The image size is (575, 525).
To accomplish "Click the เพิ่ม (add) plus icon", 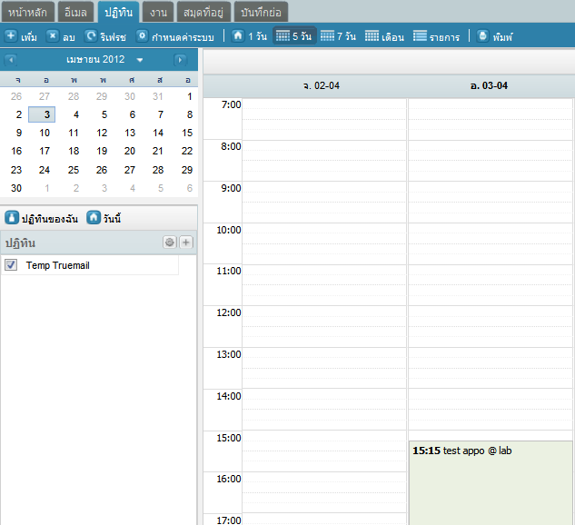I will [x=11, y=36].
